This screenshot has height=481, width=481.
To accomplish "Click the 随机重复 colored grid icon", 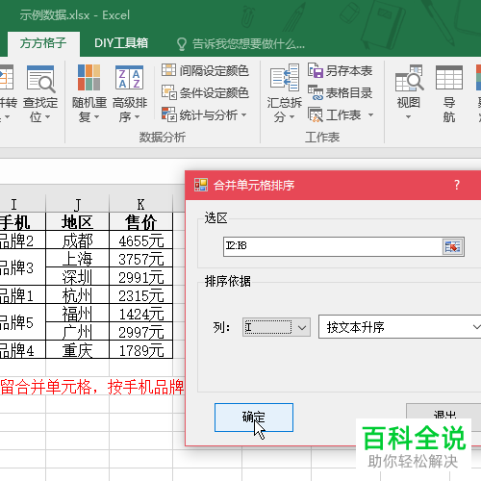I will 89,78.
